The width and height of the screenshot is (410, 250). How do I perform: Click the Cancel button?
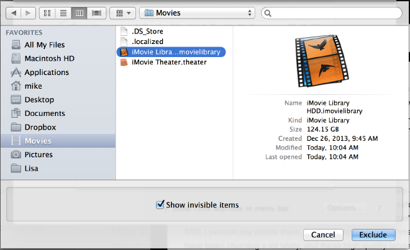click(x=323, y=234)
